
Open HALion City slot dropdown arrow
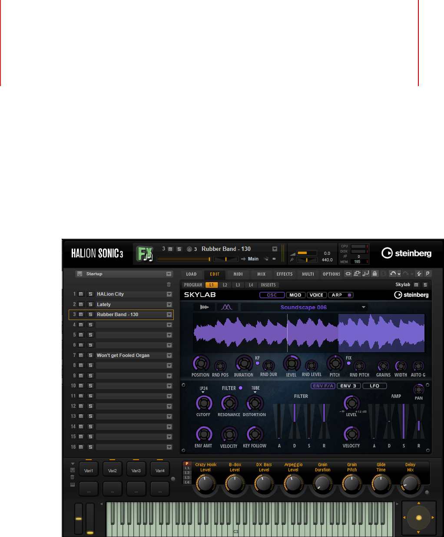click(x=169, y=294)
